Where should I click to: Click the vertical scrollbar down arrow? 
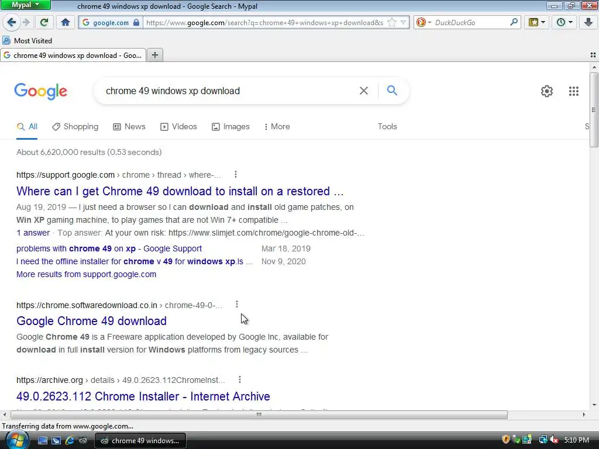pyautogui.click(x=594, y=405)
